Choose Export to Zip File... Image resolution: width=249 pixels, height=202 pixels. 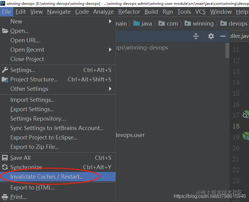[58, 147]
